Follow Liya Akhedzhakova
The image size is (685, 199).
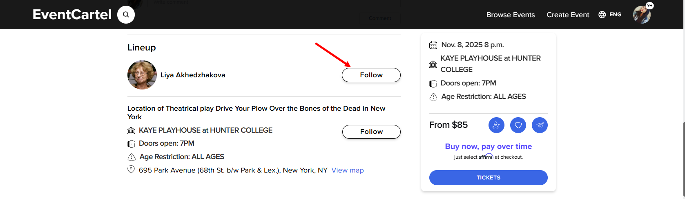(371, 75)
